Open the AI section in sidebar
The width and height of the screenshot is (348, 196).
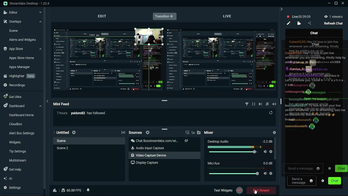click(x=10, y=179)
